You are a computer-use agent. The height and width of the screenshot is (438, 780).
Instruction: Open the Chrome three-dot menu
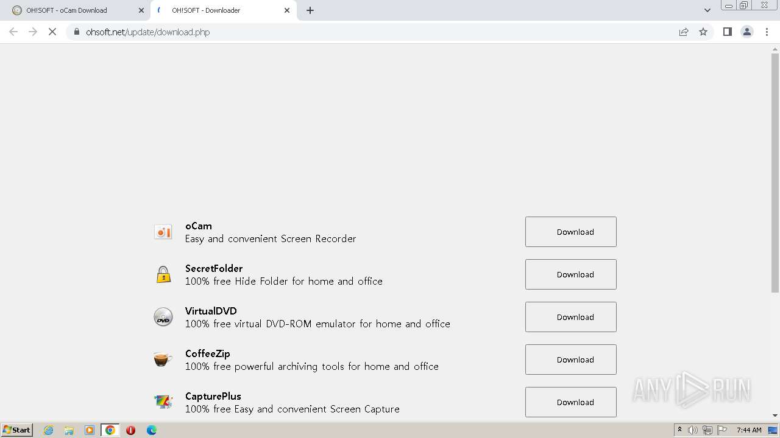click(767, 32)
